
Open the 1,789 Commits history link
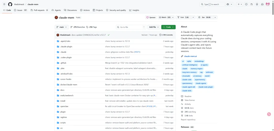pos(166,35)
